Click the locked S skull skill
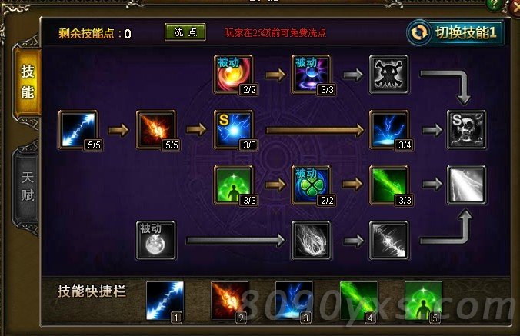 tap(467, 130)
